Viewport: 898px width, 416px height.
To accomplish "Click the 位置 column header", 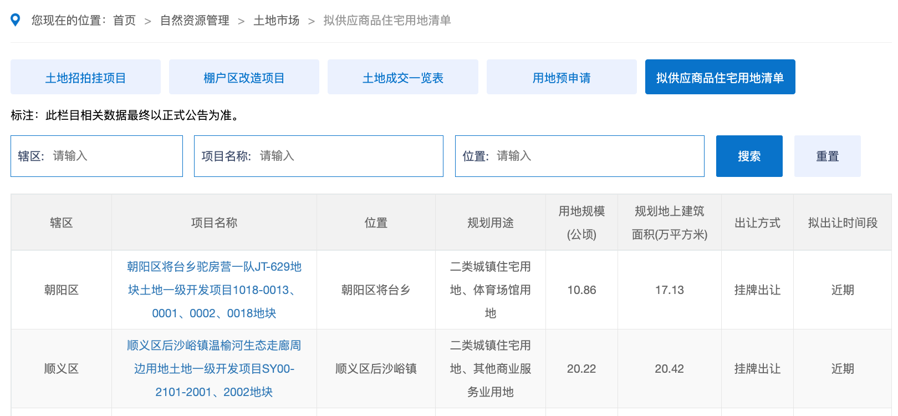I will (x=376, y=223).
